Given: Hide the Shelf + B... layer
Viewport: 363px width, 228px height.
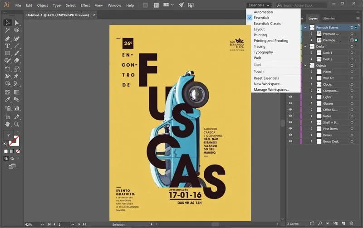Looking at the screenshot, I should point(290,122).
